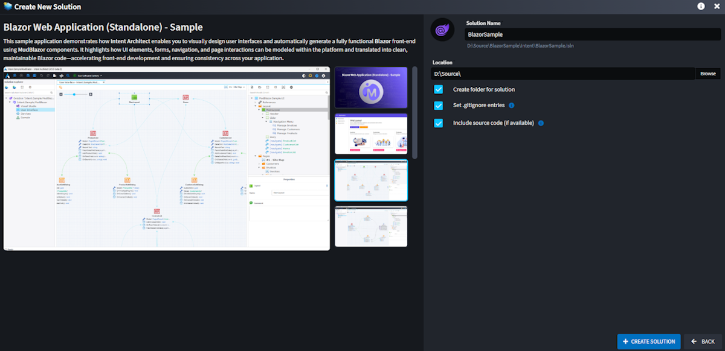This screenshot has height=351, width=725.
Task: Select the highlighted designer diagram thumbnail
Action: (371, 180)
